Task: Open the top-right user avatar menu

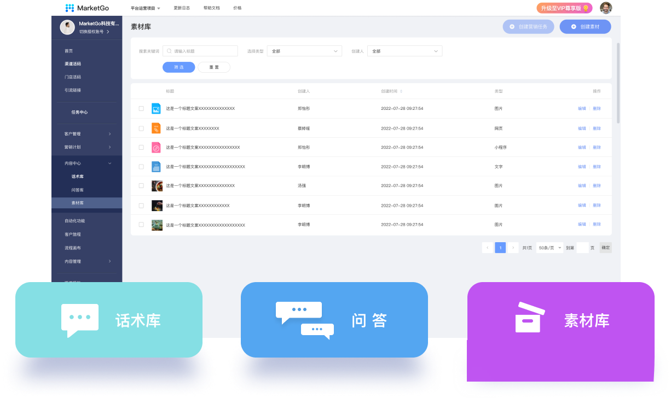Action: pyautogui.click(x=606, y=8)
